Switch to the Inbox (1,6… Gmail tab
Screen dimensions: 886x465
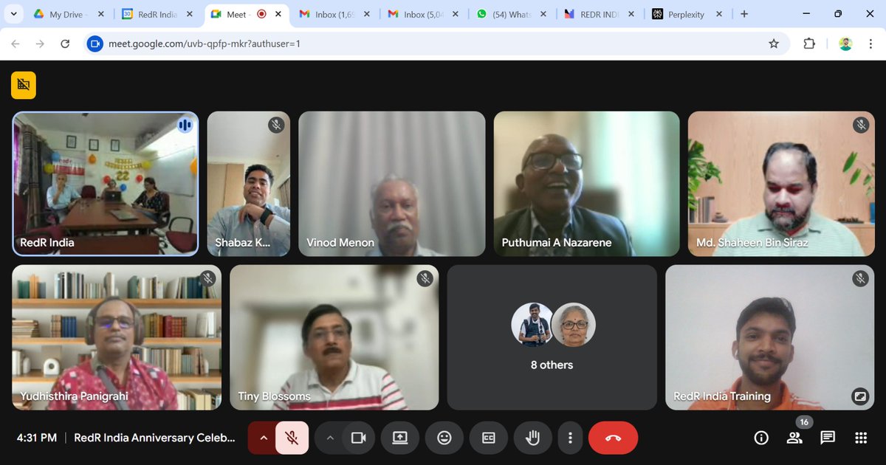tap(335, 14)
